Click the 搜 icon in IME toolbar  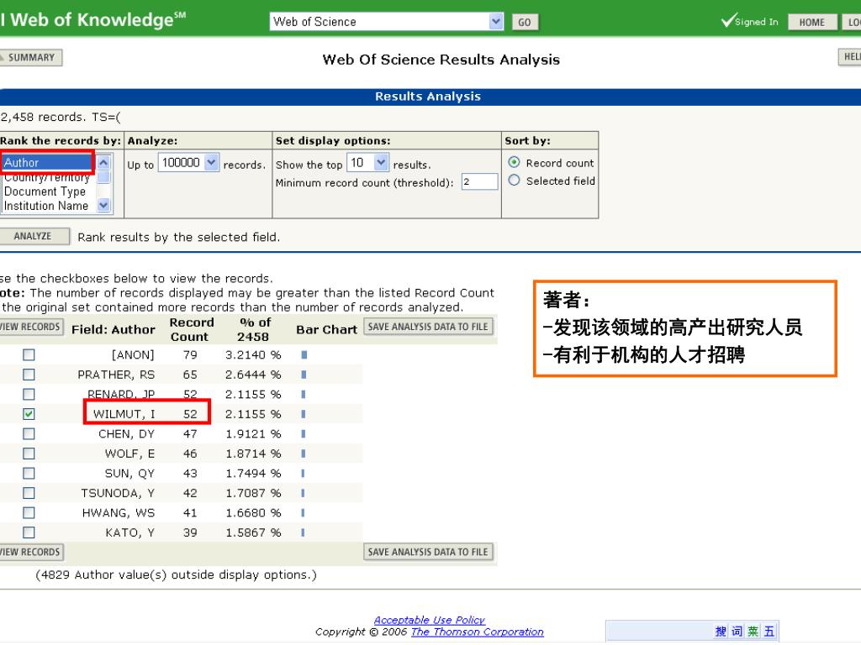(x=721, y=632)
